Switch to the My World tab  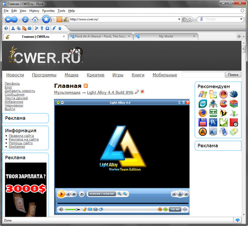(166, 36)
